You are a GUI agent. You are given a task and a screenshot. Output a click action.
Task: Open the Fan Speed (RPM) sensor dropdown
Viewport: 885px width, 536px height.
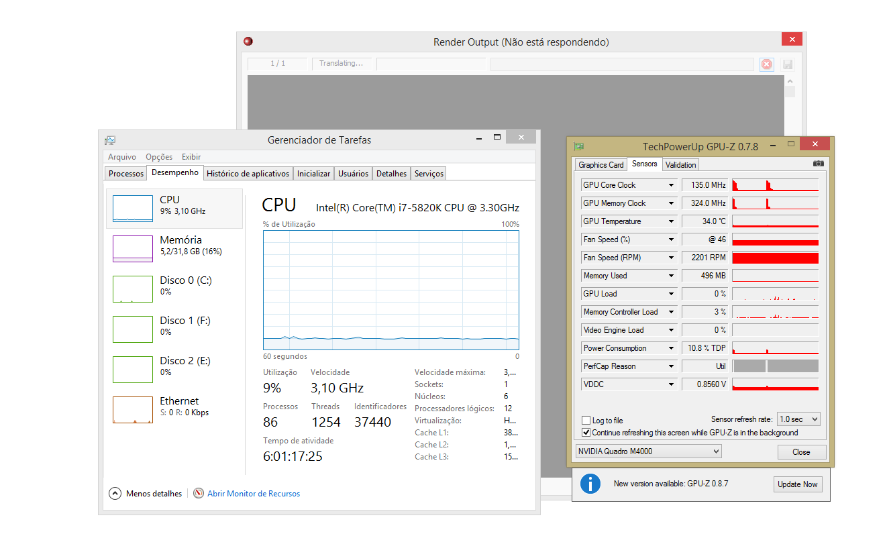671,258
